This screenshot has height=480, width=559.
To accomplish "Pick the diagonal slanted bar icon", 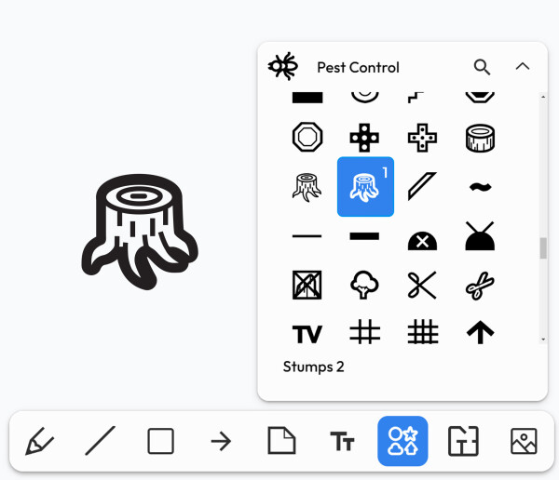I will pyautogui.click(x=422, y=186).
